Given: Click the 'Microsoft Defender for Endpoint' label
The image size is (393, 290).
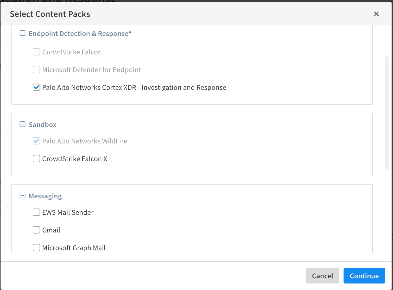Looking at the screenshot, I should tap(92, 70).
